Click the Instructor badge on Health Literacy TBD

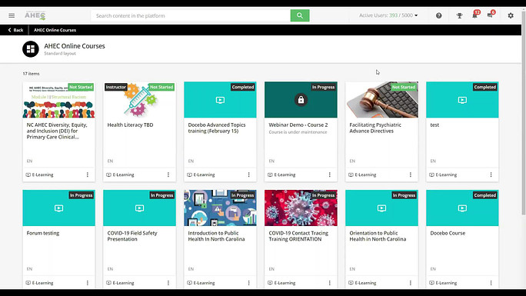115,87
